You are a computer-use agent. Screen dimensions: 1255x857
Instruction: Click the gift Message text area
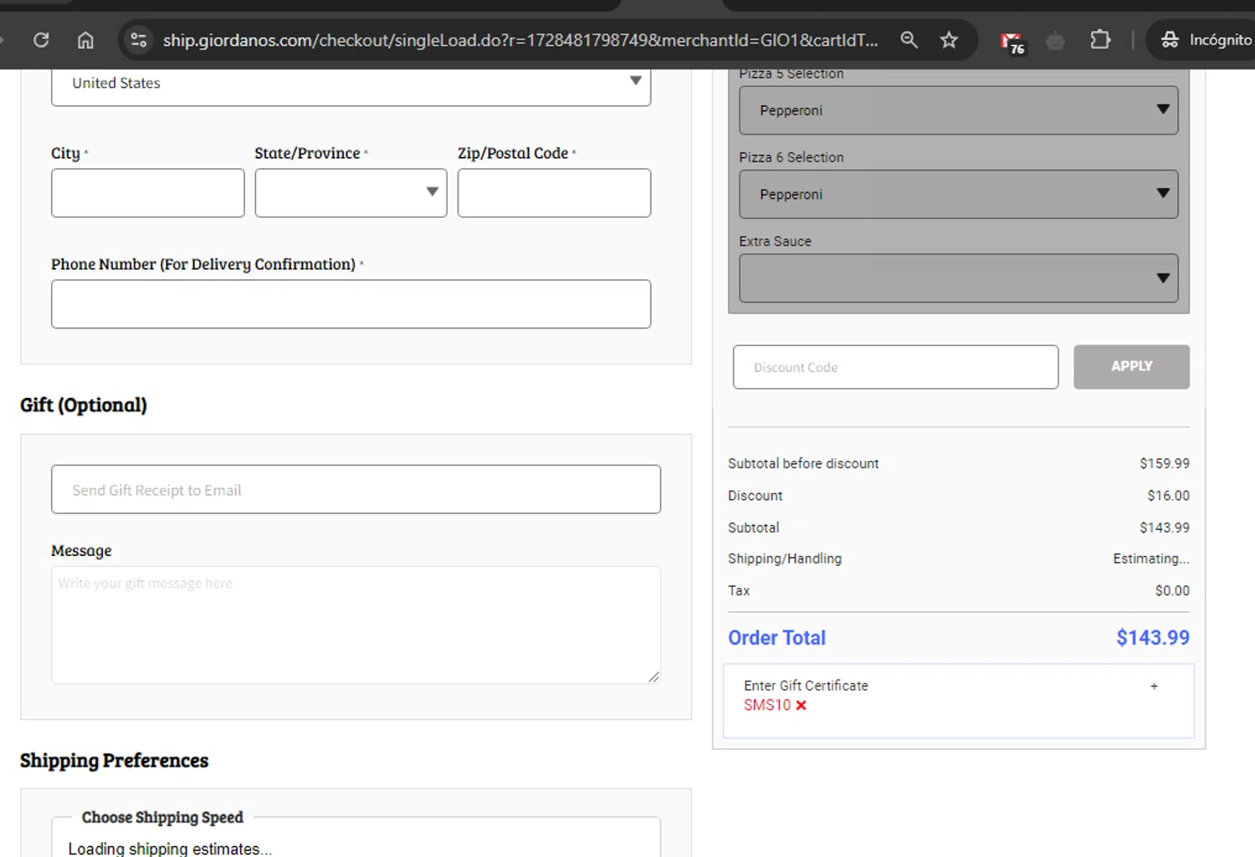(356, 625)
